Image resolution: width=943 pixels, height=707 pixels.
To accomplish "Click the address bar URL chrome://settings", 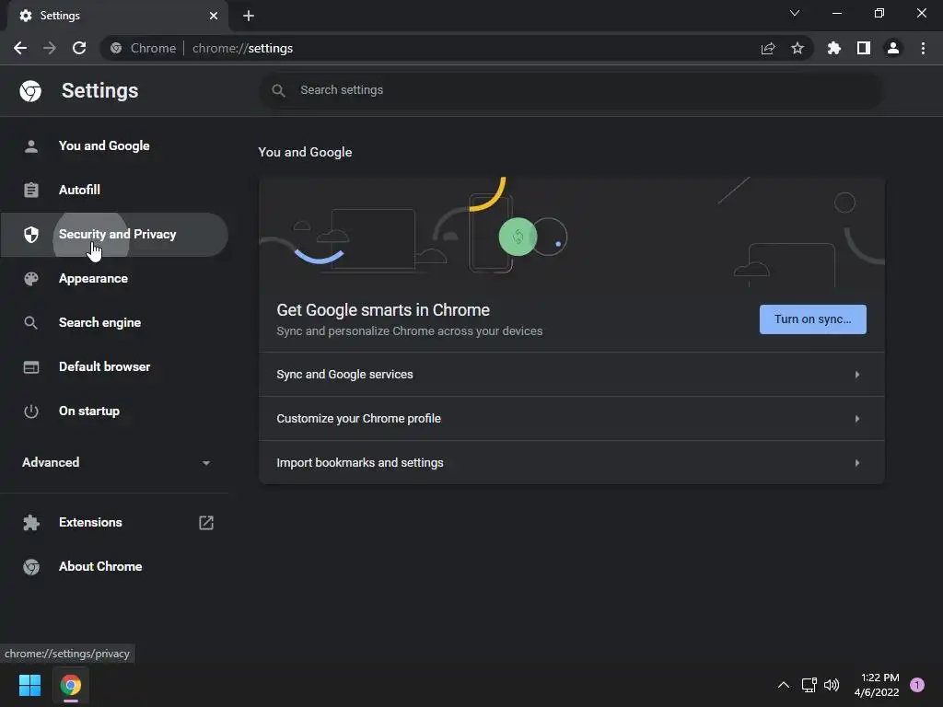I will [x=242, y=48].
